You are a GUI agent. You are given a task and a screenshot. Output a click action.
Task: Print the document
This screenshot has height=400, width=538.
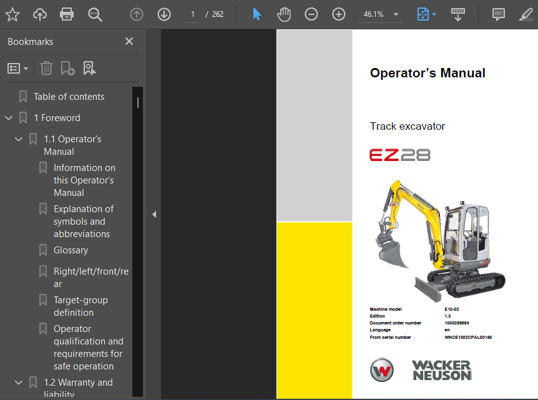67,14
